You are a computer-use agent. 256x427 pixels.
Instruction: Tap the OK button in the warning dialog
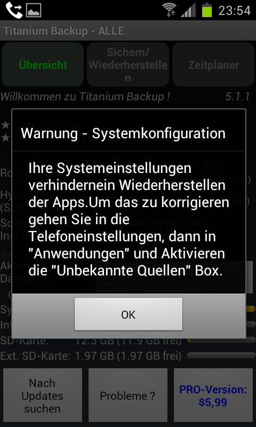point(129,314)
